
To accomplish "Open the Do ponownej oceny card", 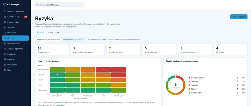I will click(195, 50).
